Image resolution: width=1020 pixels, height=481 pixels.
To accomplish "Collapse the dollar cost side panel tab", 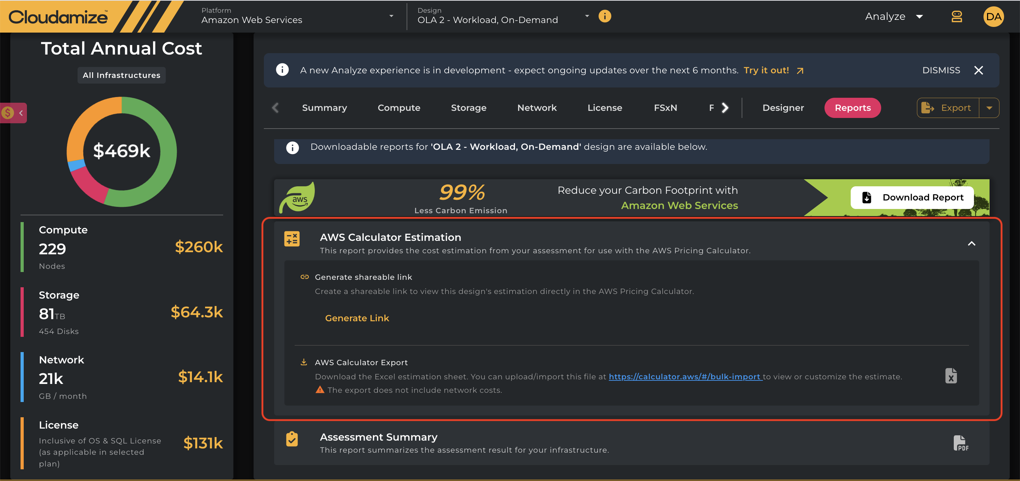I will click(x=13, y=113).
